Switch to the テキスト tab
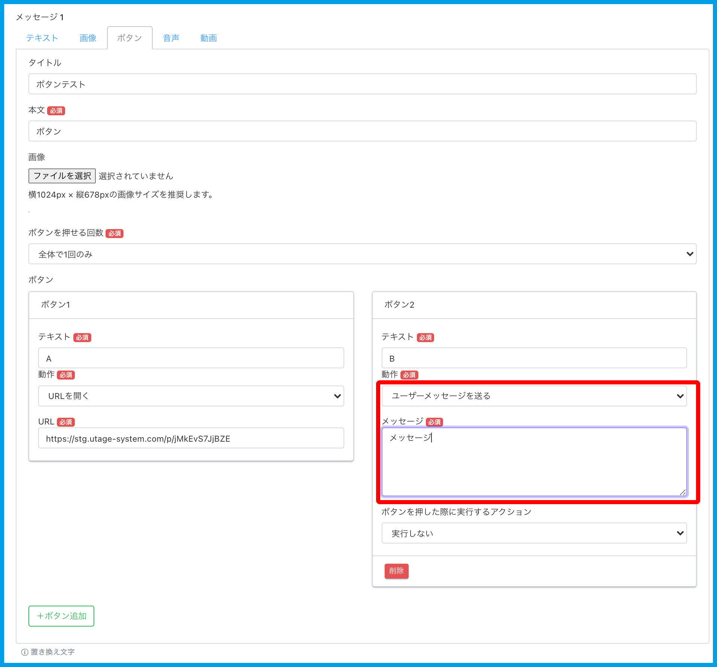This screenshot has height=667, width=717. point(42,38)
